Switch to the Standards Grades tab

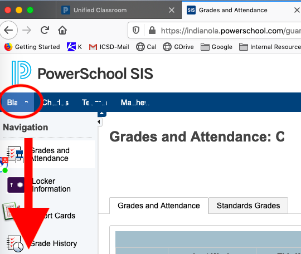[x=248, y=206]
